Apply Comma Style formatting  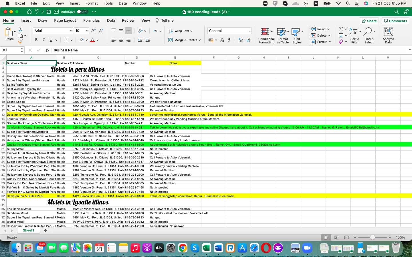coord(229,40)
